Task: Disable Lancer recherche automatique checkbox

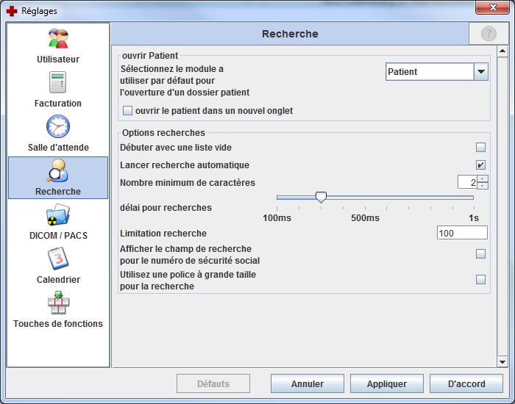Action: pos(480,165)
